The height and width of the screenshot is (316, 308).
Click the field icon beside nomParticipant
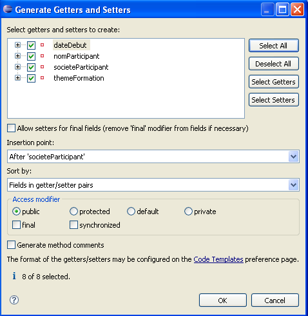point(43,56)
